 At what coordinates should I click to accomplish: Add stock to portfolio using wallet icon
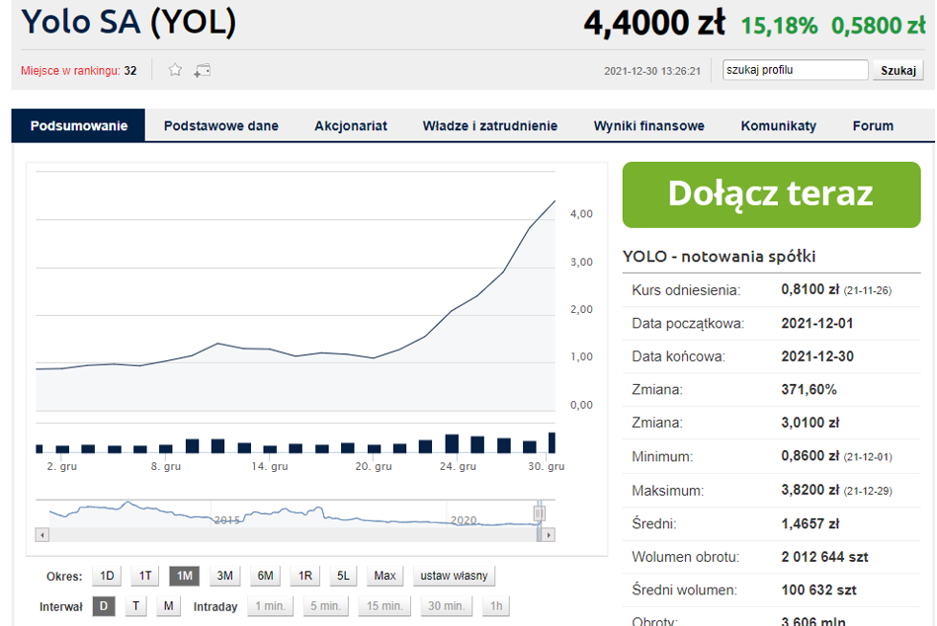point(202,70)
